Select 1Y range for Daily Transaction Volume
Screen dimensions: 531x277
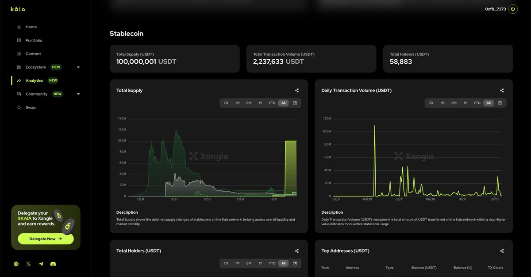465,103
